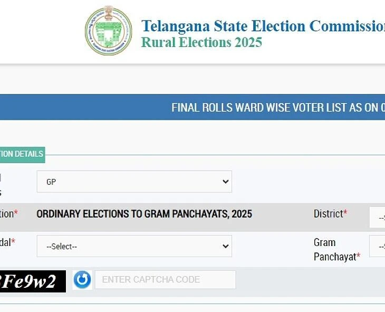Viewport: 385px width, 312px height.
Task: Focus the Enter Captcha Code field
Action: (165, 280)
